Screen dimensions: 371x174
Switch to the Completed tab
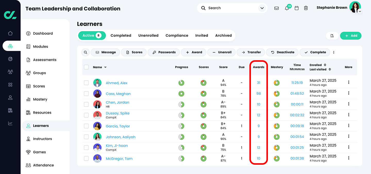(x=121, y=36)
